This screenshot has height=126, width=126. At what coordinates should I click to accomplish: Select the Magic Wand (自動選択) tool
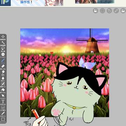click(3, 43)
